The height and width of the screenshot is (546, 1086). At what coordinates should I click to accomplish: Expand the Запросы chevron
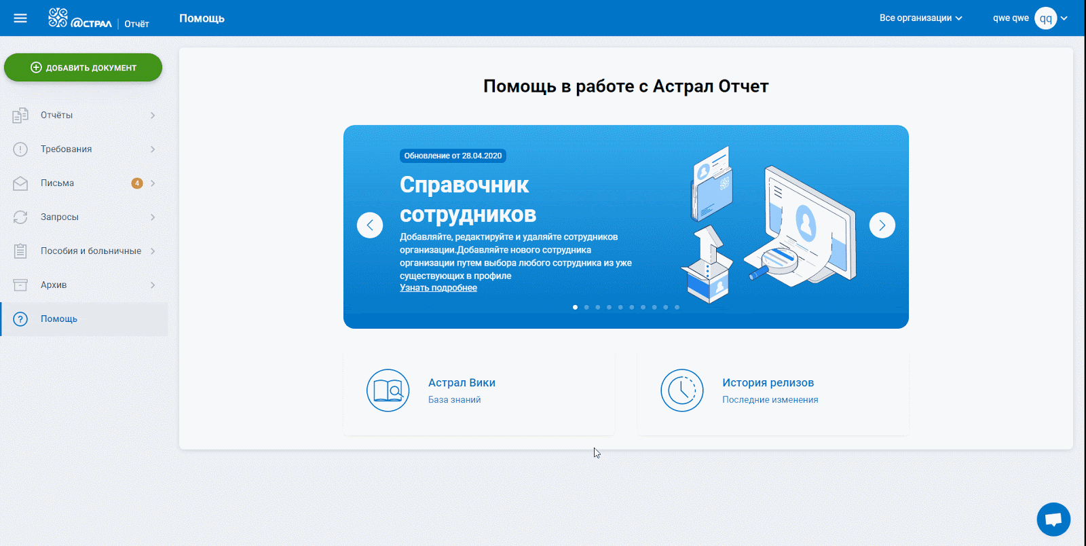tap(153, 217)
